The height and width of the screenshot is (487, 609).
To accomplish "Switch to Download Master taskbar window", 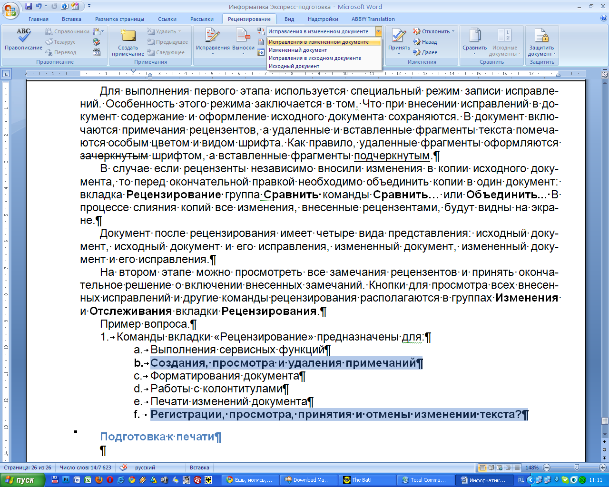I will coord(309,480).
